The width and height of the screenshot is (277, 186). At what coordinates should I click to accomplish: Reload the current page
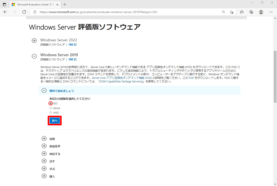(24, 12)
